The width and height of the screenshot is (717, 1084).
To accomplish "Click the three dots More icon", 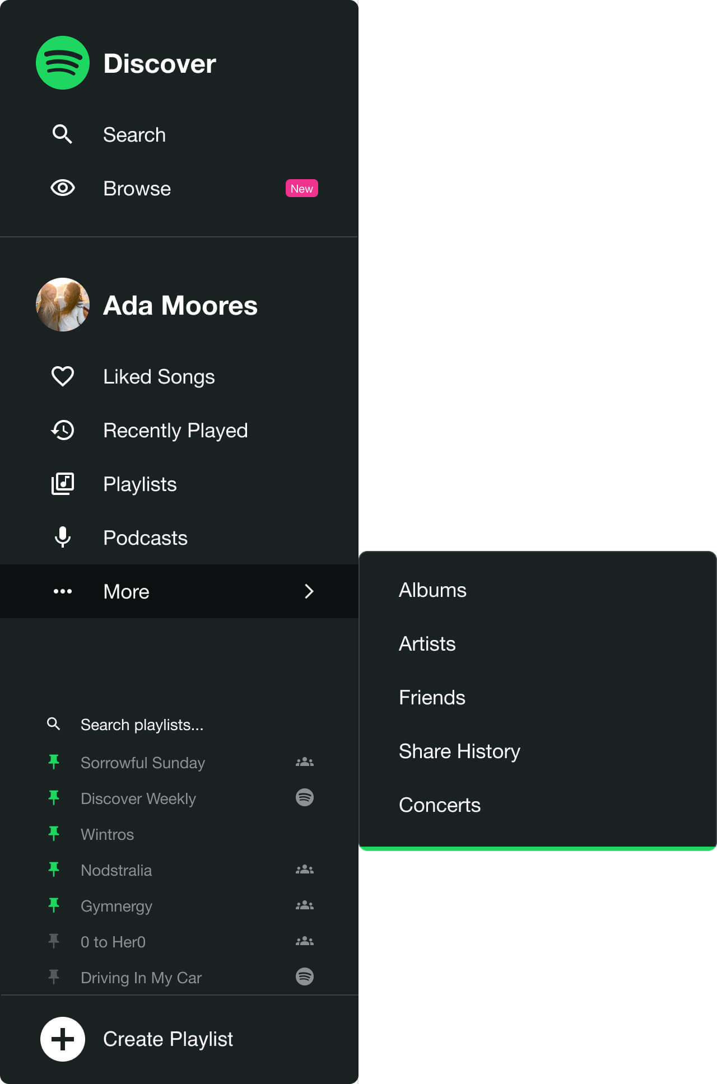I will (x=63, y=591).
